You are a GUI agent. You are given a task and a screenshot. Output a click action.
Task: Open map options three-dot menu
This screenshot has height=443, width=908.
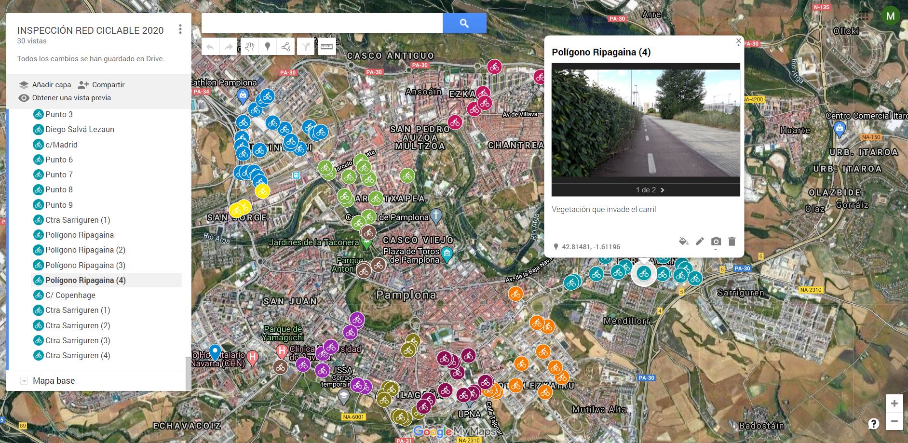click(x=180, y=29)
